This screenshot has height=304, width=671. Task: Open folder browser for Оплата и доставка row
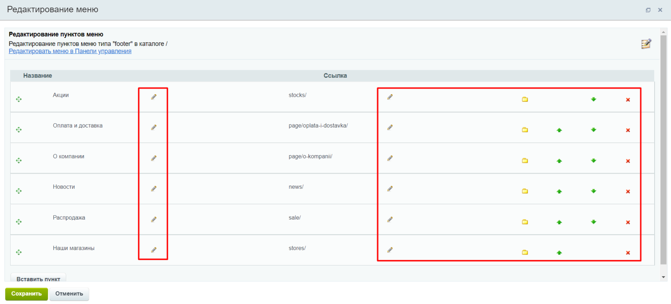point(525,130)
